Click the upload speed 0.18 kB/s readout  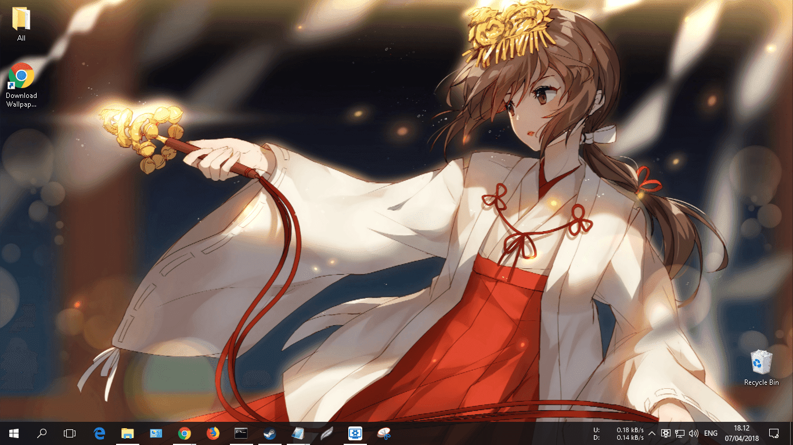coord(630,429)
